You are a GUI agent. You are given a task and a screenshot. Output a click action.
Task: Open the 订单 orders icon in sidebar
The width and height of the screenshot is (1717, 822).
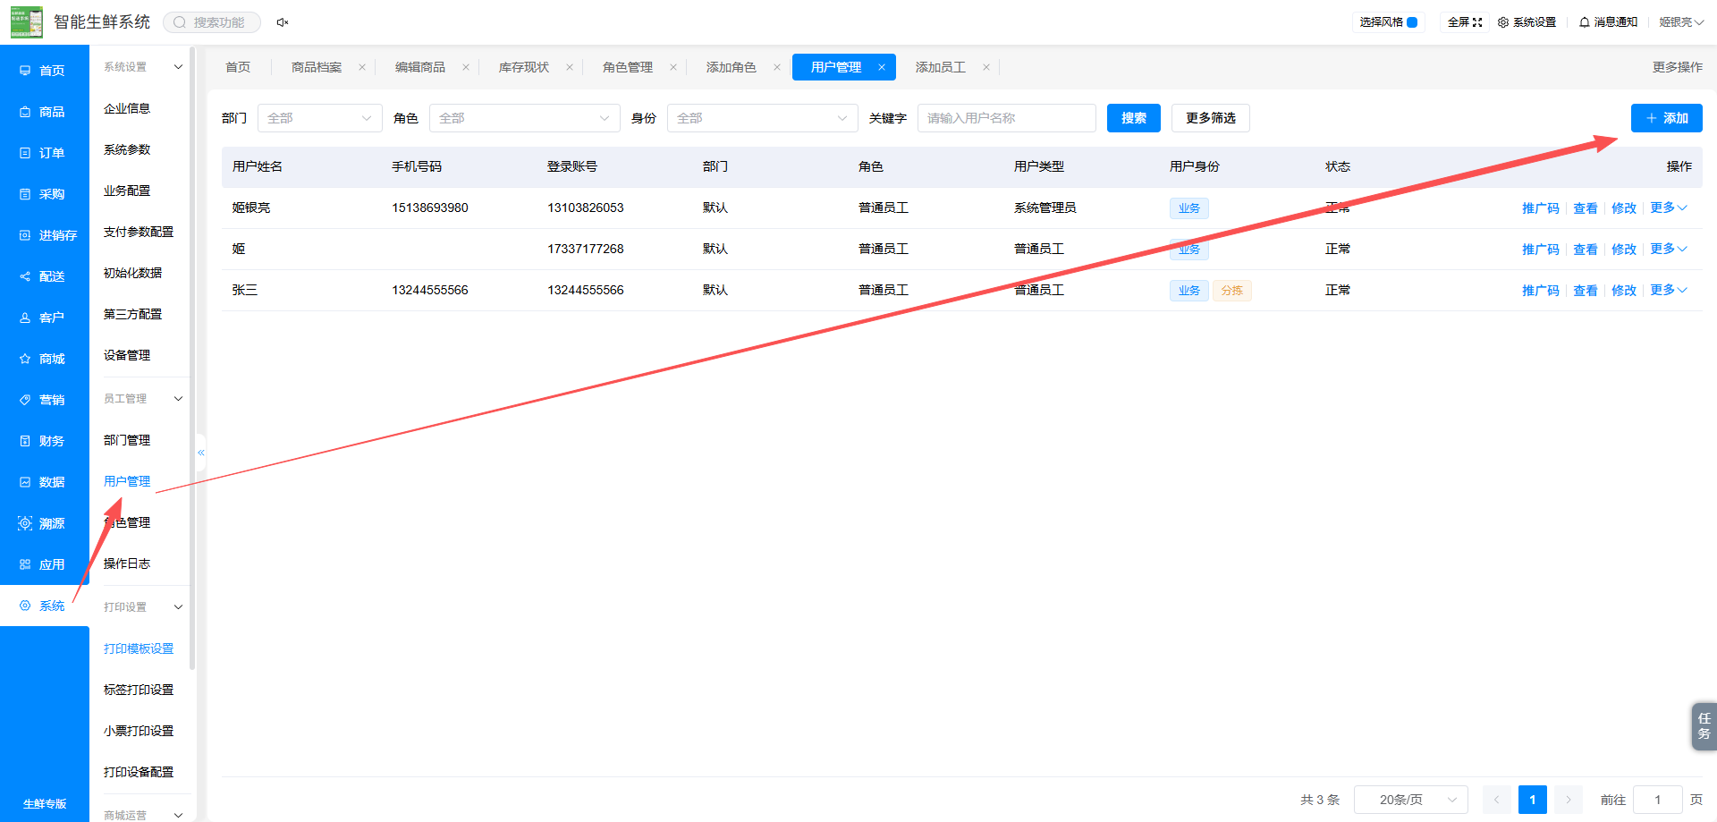click(25, 153)
